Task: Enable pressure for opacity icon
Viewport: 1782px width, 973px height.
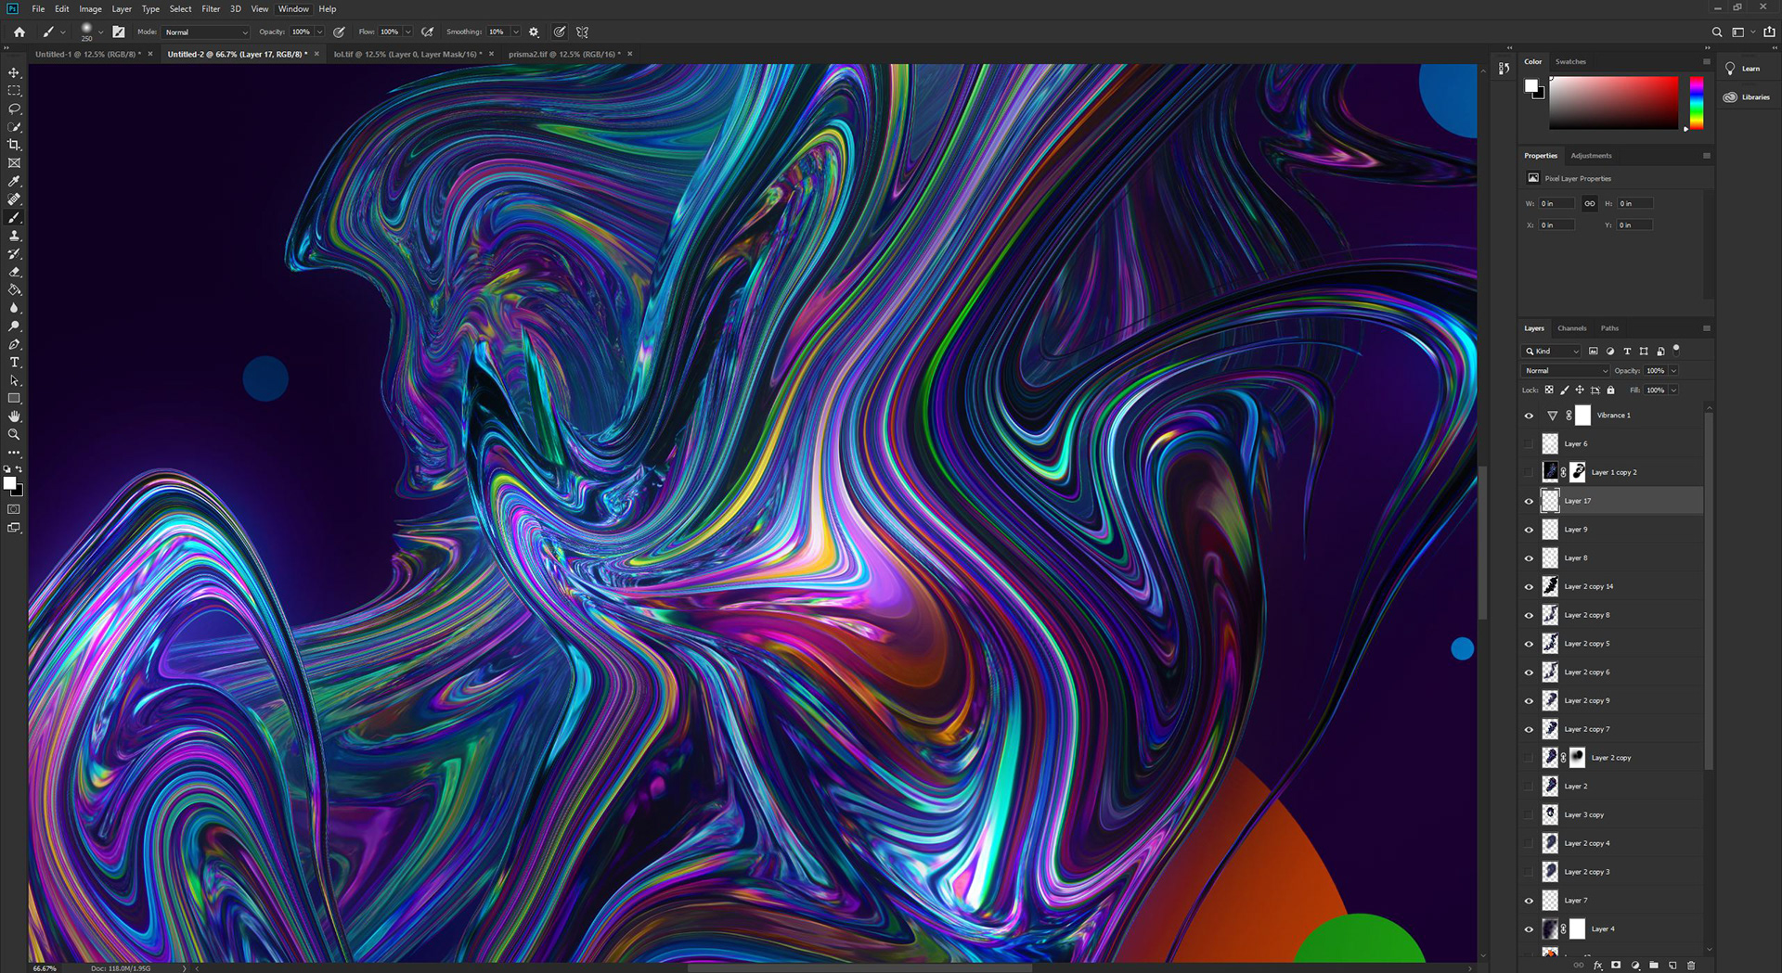Action: [340, 32]
